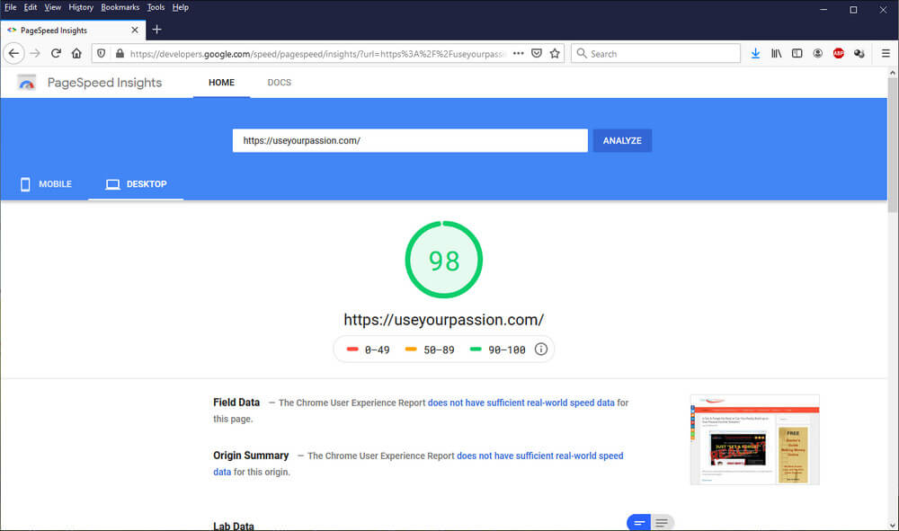
Task: Open page actions three-dot menu
Action: point(519,53)
